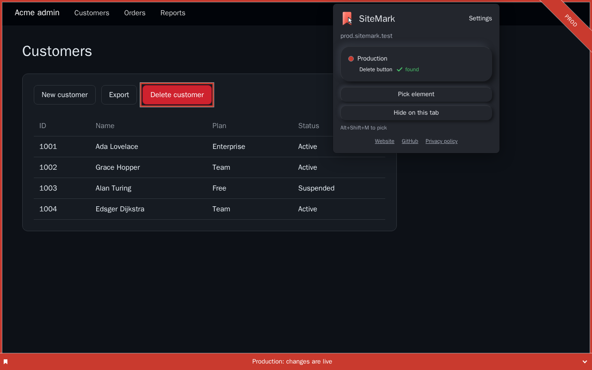Select the Edsger Dijkstra name cell
Screen dimensions: 592x370
tap(120, 209)
